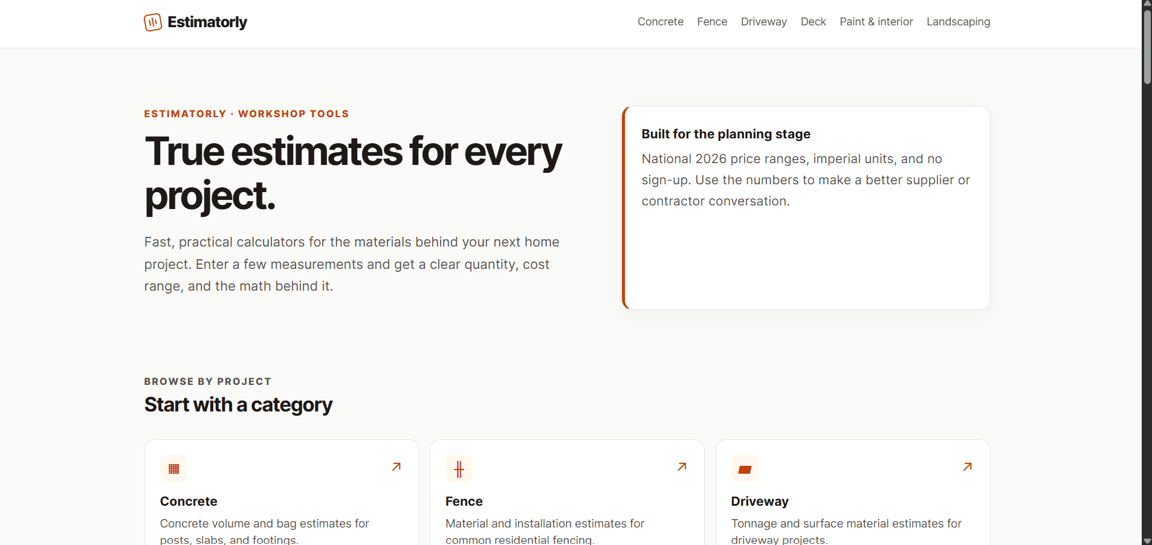Click the Estimatorly brand name
Viewport: 1152px width, 545px height.
pos(207,22)
